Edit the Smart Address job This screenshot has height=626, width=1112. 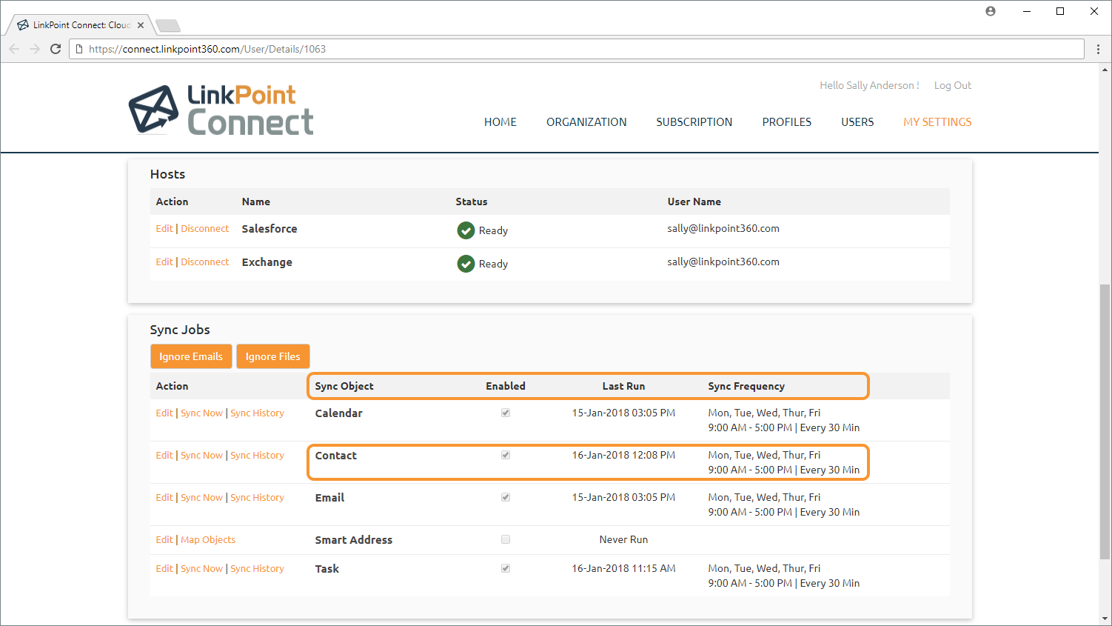(164, 540)
